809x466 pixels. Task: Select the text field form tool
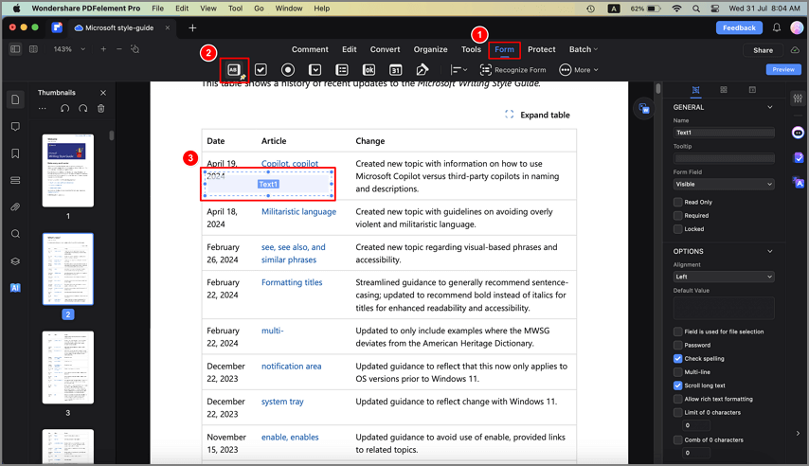234,70
